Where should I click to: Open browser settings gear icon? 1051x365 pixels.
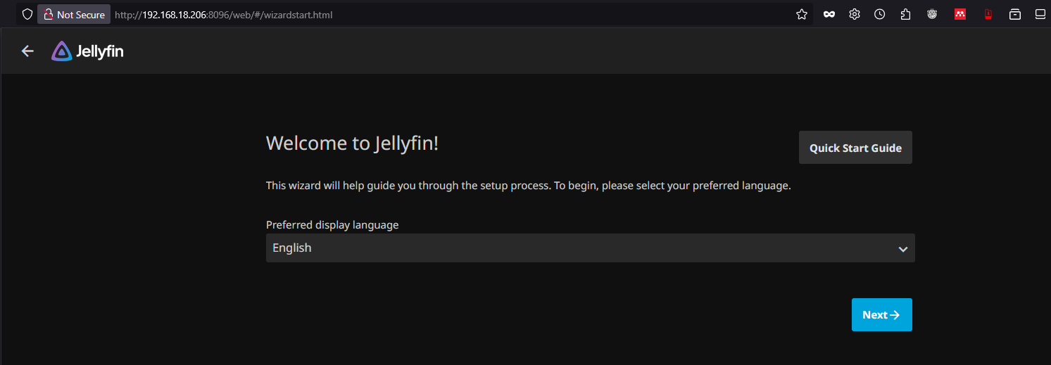855,14
